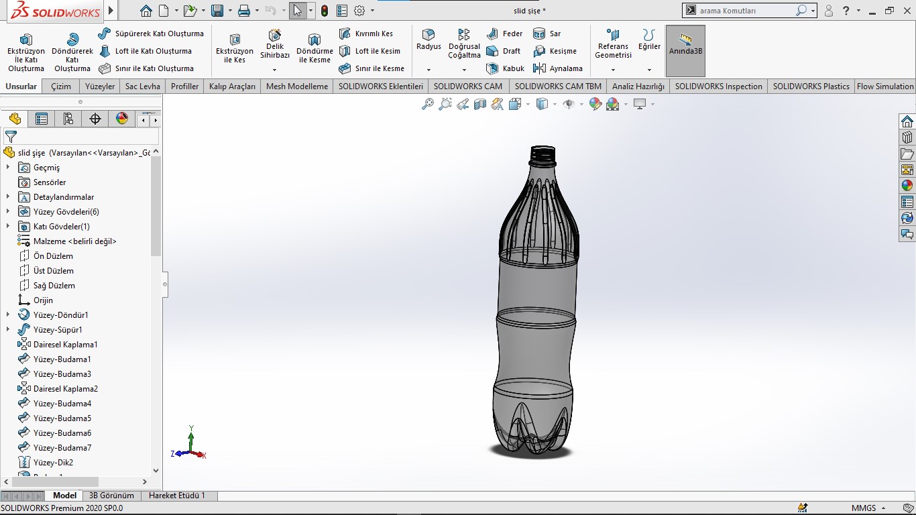Screen dimensions: 916x515
Task: Select the Döndürerek Katı Oluşturma tool
Action: [72, 52]
